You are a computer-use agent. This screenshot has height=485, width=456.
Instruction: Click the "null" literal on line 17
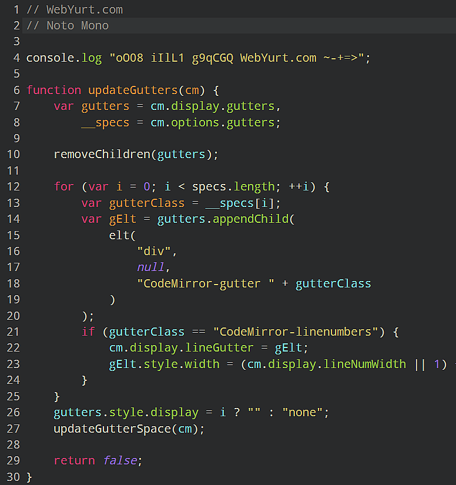click(150, 267)
